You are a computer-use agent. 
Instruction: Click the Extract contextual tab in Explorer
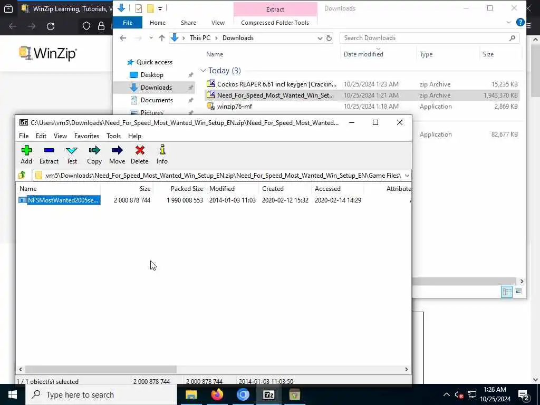tap(275, 9)
